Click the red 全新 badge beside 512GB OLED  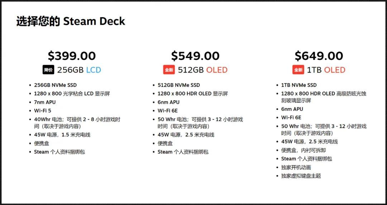click(x=169, y=70)
